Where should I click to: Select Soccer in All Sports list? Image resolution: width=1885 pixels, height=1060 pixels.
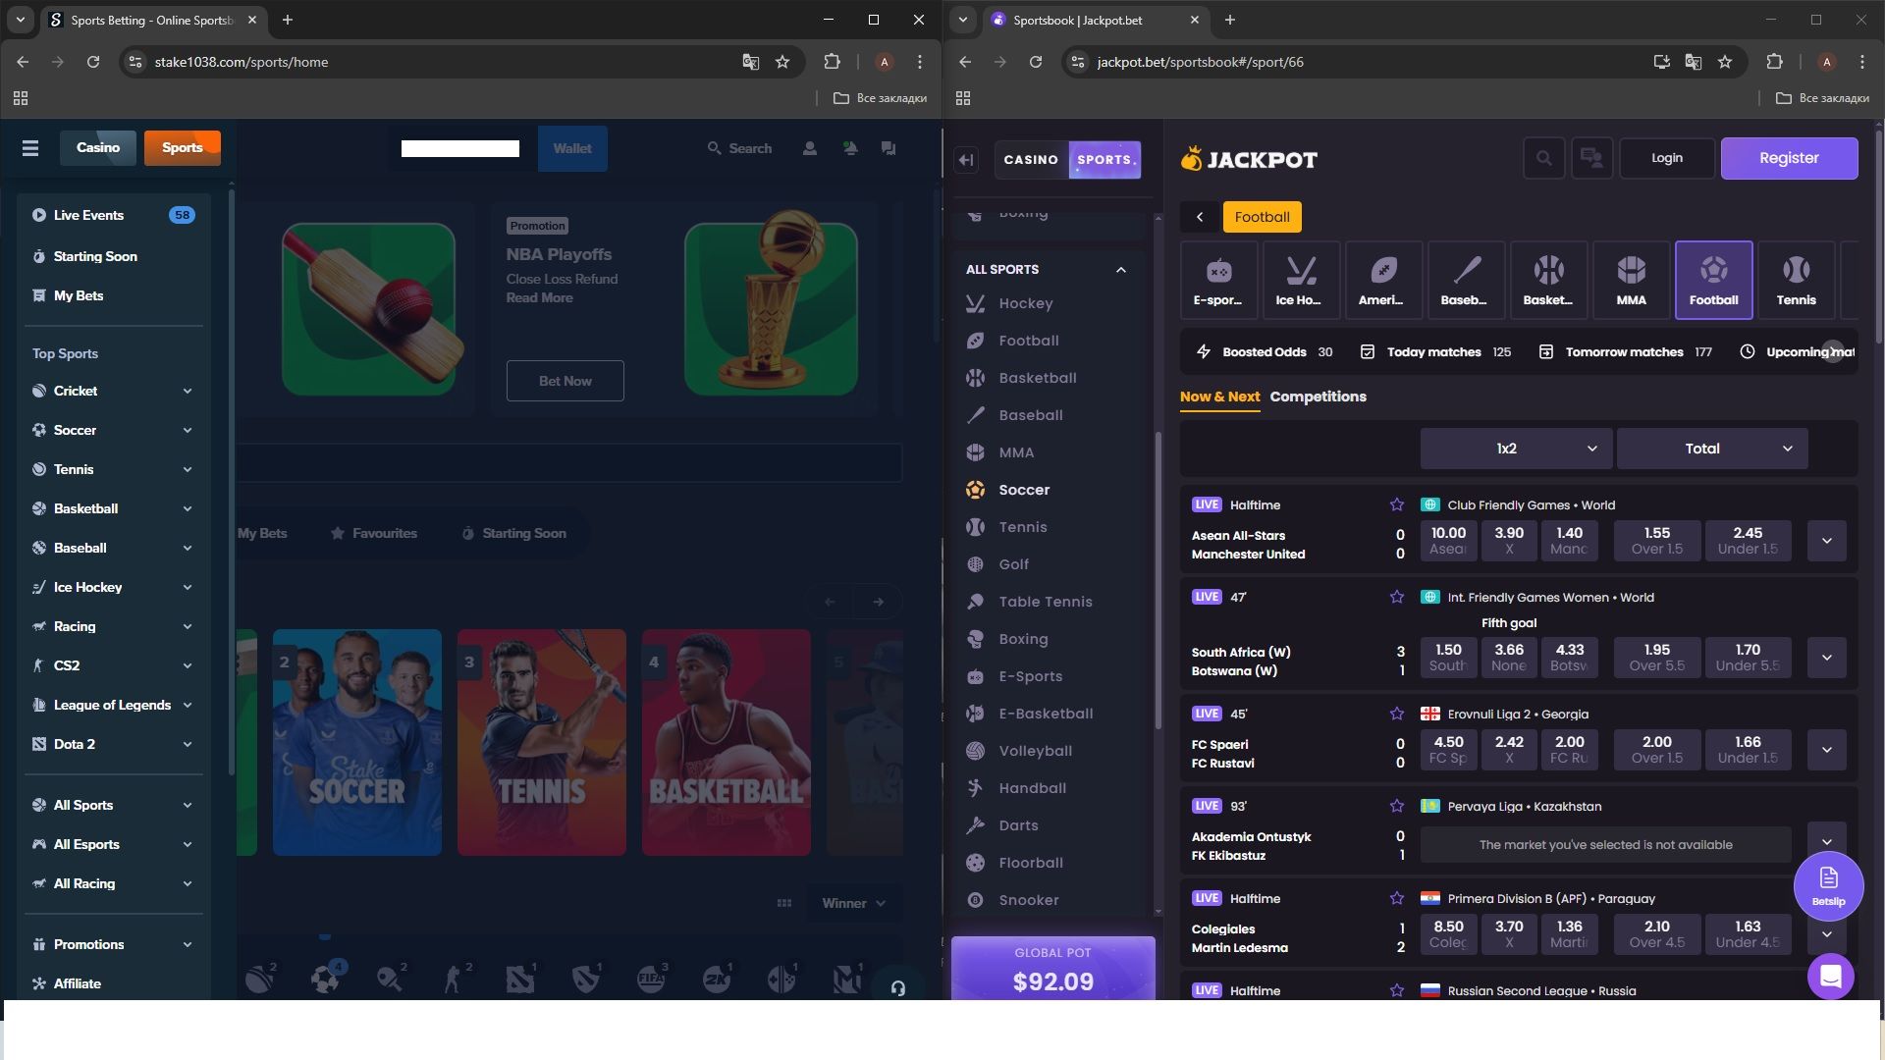pyautogui.click(x=1024, y=490)
